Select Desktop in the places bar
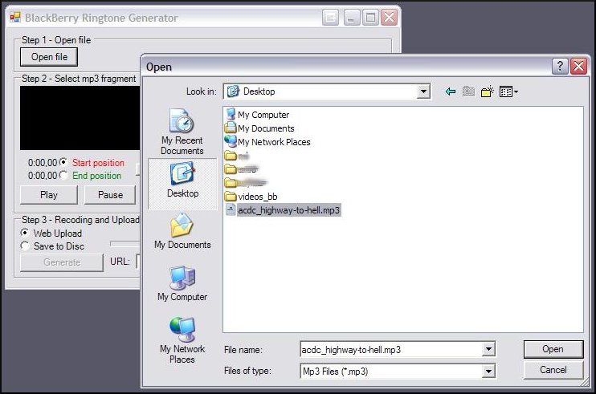 point(182,184)
